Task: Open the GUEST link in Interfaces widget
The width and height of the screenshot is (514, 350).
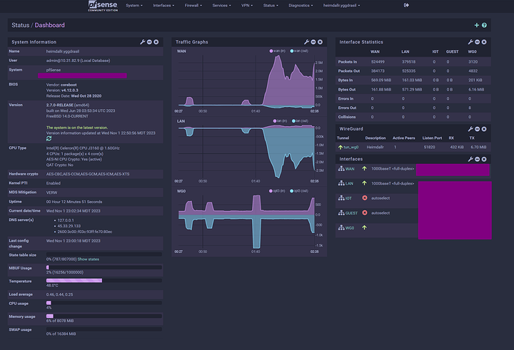Action: (351, 213)
